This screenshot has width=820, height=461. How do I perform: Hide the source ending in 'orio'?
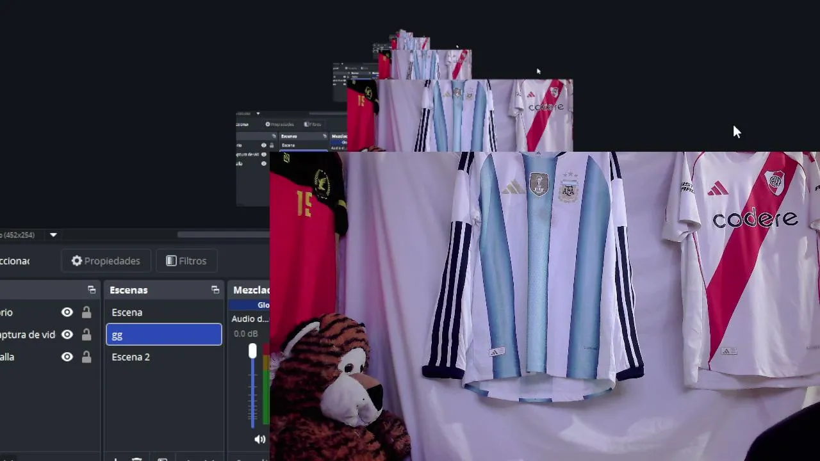(x=67, y=312)
